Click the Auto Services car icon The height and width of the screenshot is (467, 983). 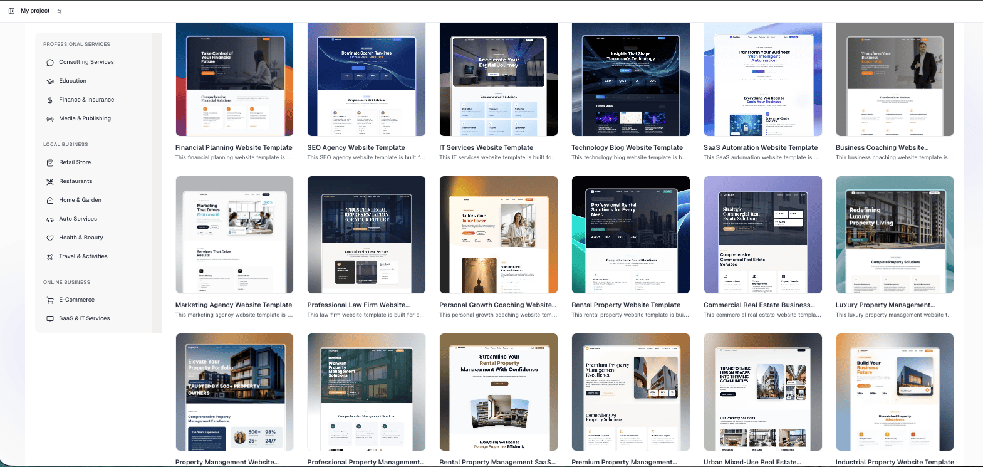point(50,219)
